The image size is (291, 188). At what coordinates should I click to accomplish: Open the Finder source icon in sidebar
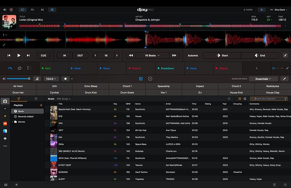(x=5, y=131)
